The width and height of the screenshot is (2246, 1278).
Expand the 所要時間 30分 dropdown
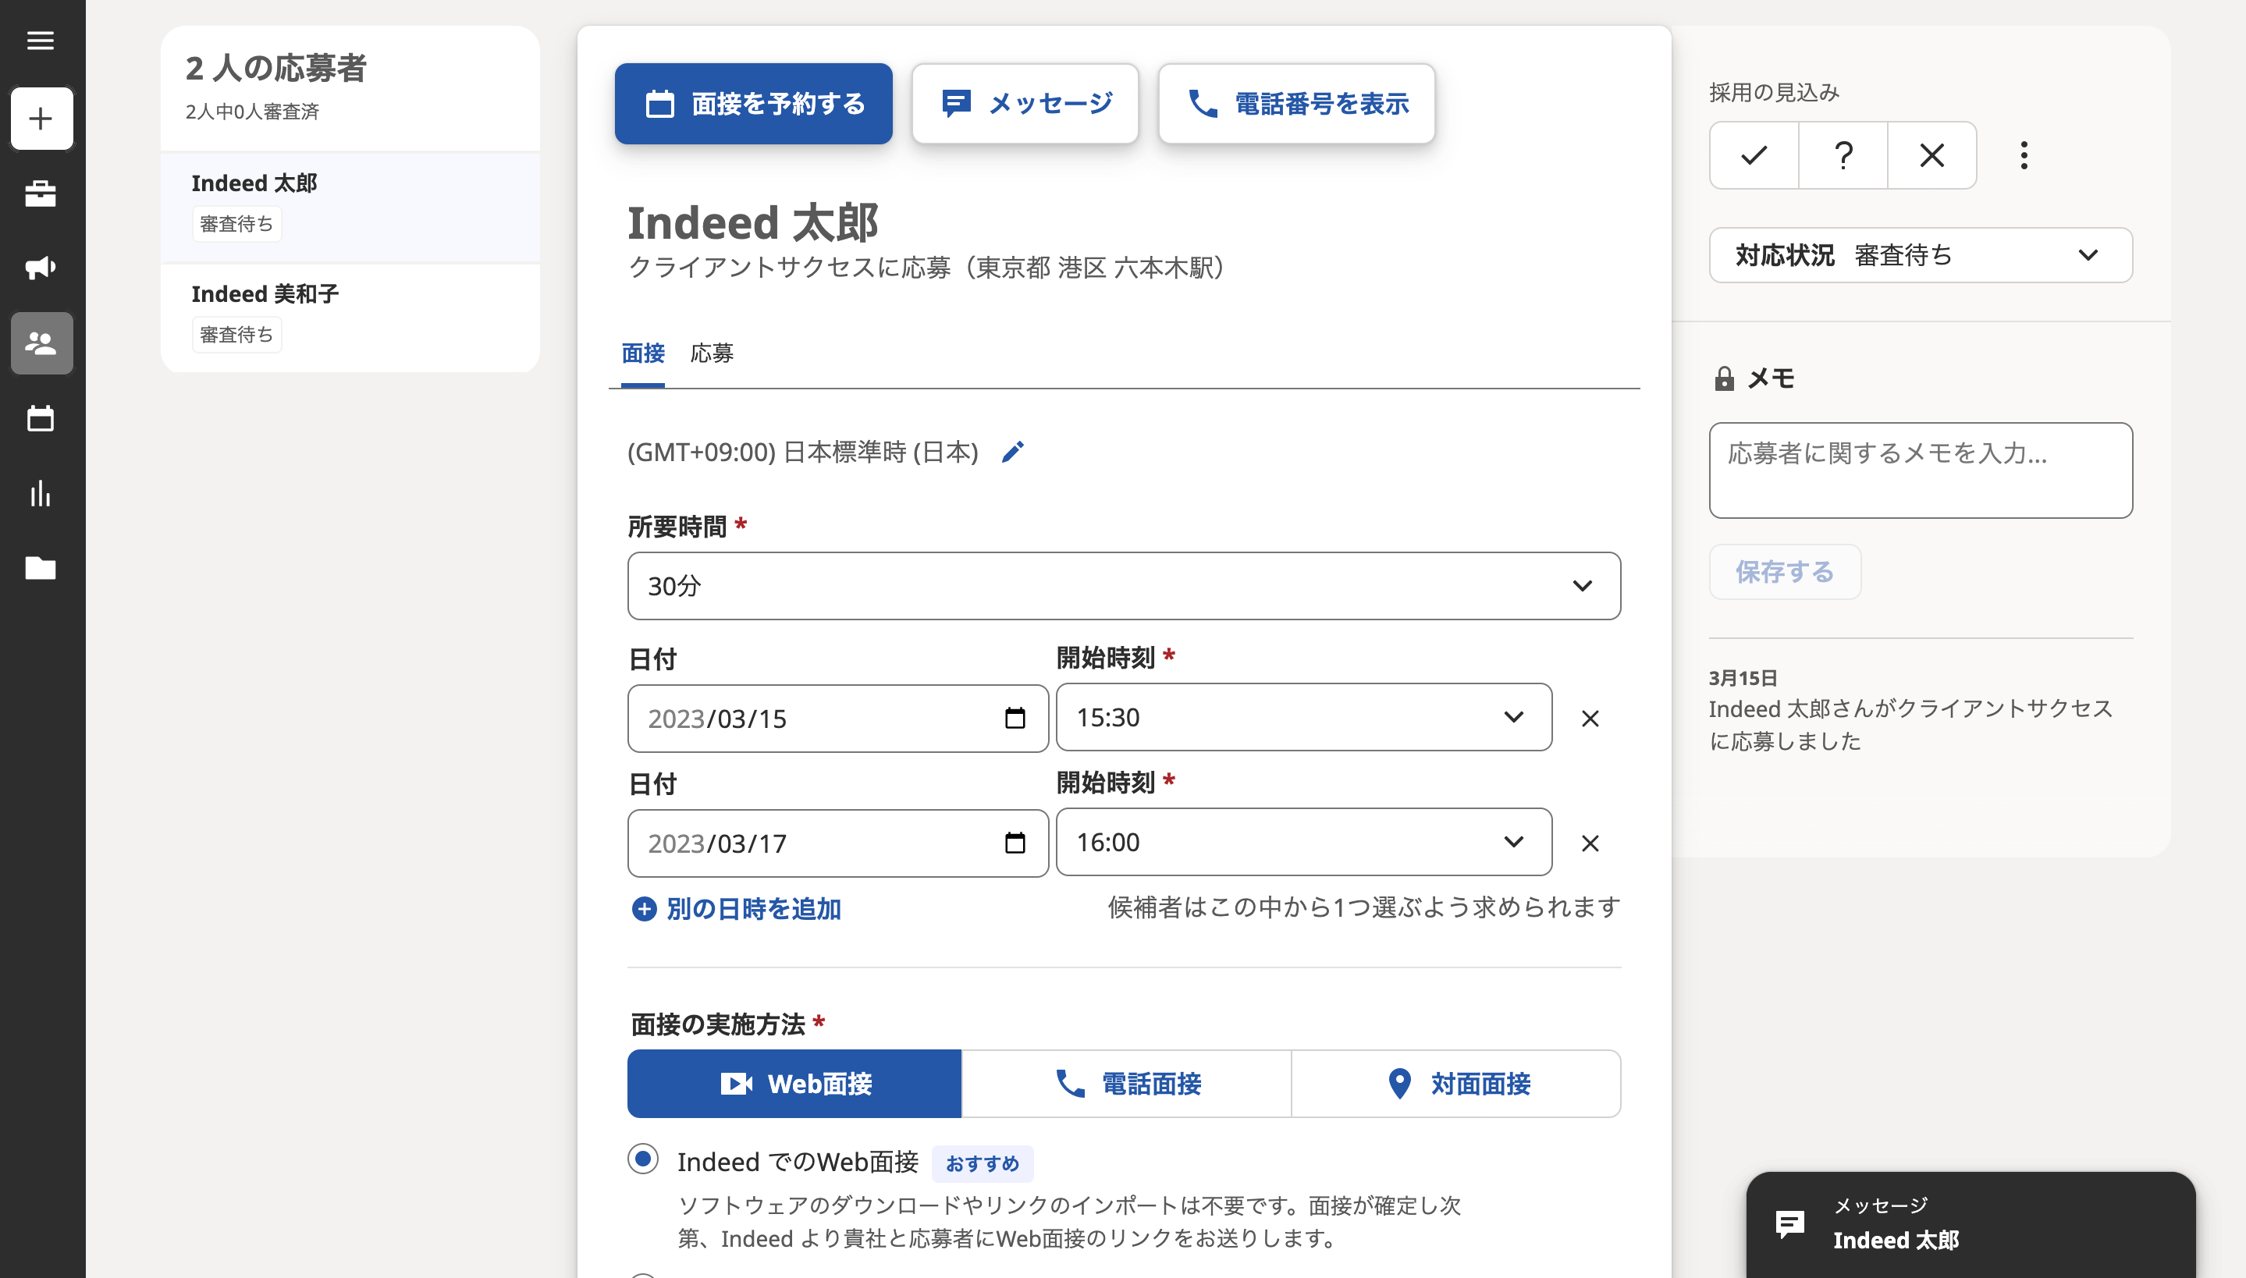[1124, 585]
